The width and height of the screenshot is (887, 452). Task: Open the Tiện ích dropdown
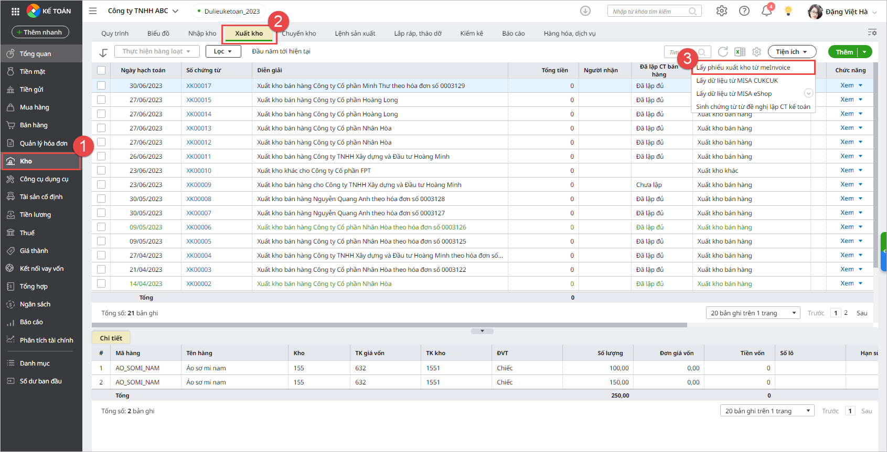click(792, 52)
